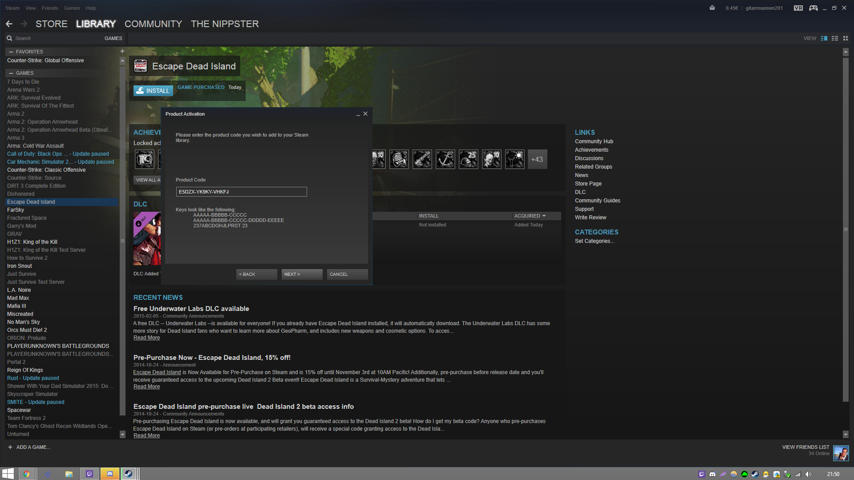The height and width of the screenshot is (480, 854).
Task: Click the Windows Start button
Action: click(x=8, y=474)
